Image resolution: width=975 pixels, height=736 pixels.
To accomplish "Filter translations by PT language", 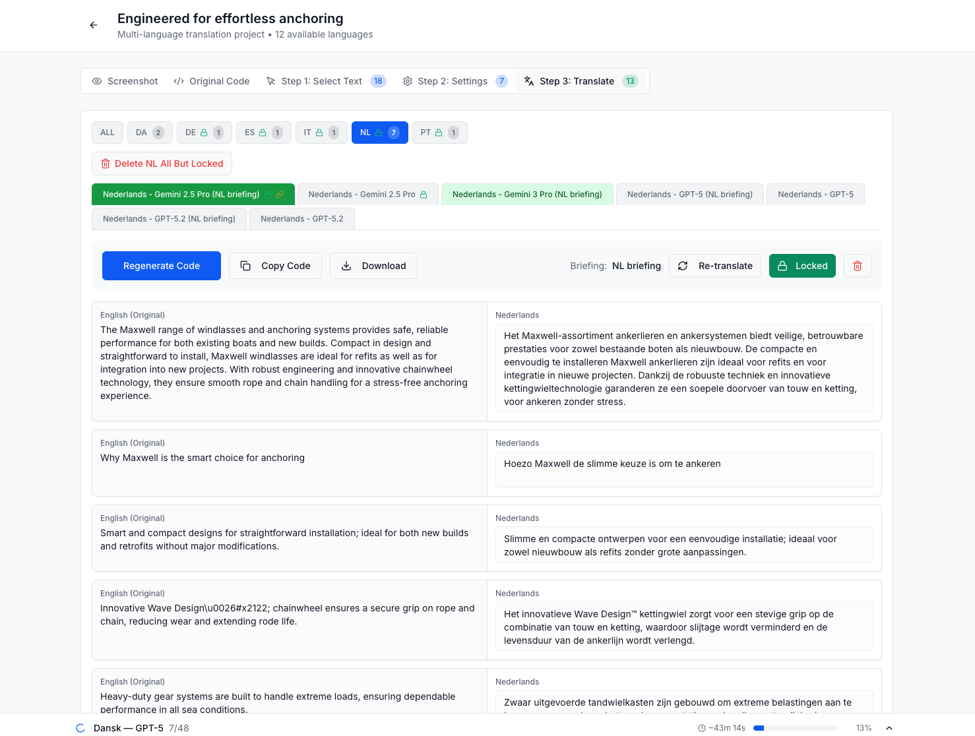I will click(x=440, y=133).
